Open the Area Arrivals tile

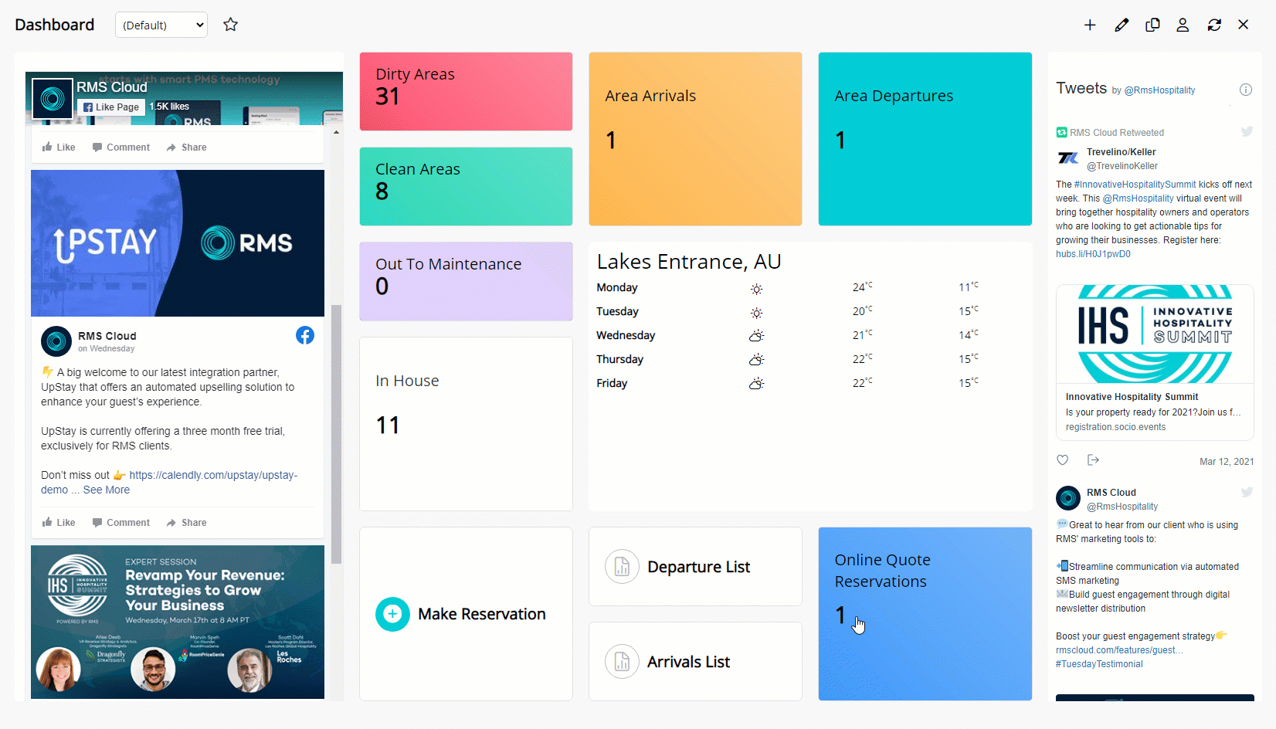695,139
